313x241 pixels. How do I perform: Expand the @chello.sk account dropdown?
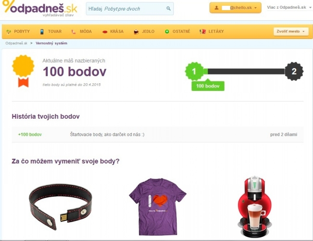pyautogui.click(x=235, y=8)
